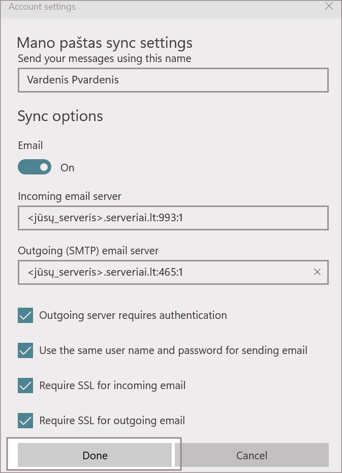Click the Mano paštas sync settings heading

[x=105, y=42]
